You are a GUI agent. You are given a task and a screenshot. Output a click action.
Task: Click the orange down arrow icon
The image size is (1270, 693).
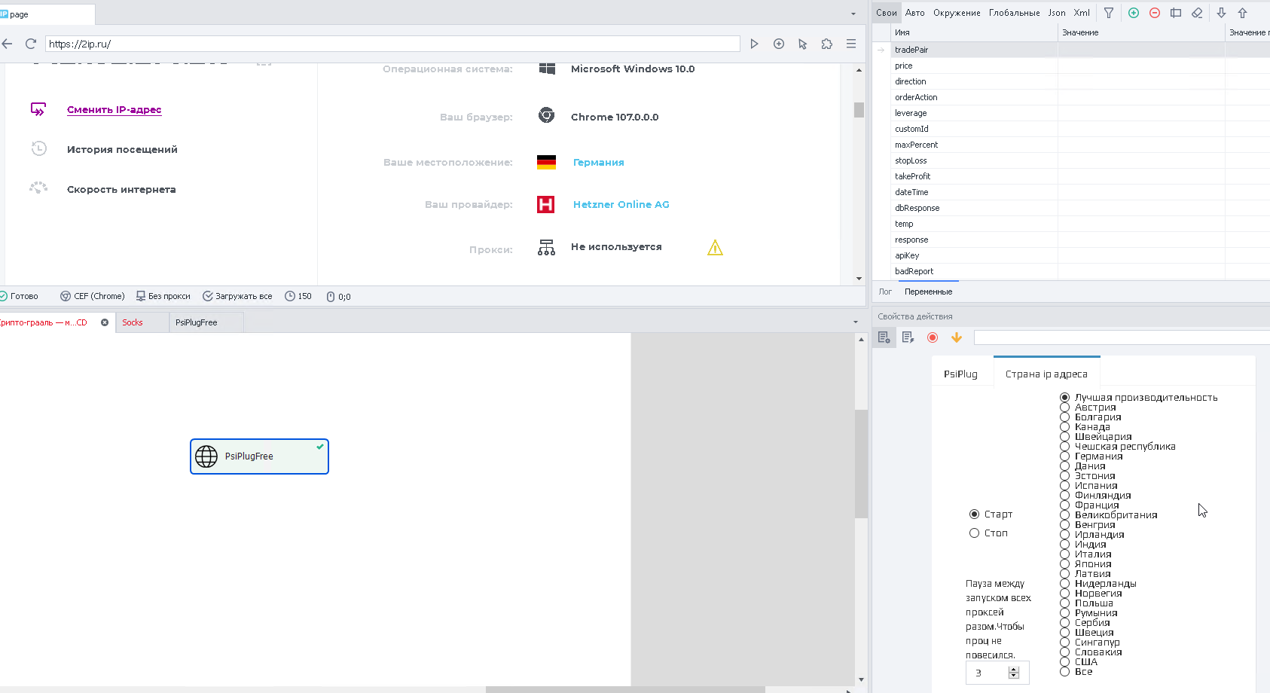[957, 337]
